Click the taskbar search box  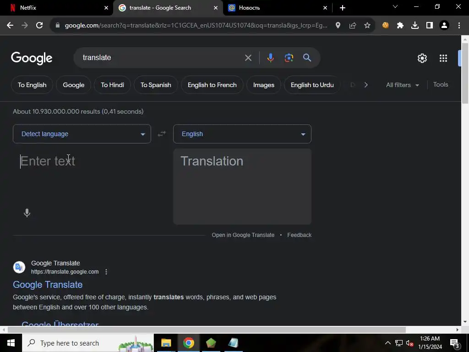(88, 343)
